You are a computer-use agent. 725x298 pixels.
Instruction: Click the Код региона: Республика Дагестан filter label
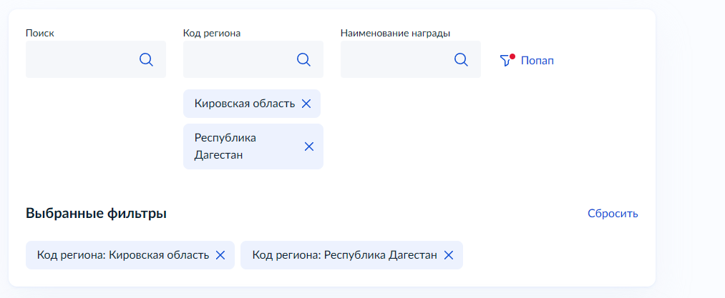(x=344, y=255)
